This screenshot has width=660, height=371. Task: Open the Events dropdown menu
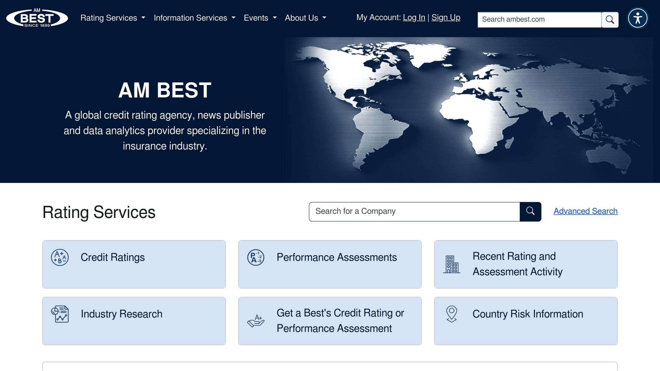pos(260,18)
